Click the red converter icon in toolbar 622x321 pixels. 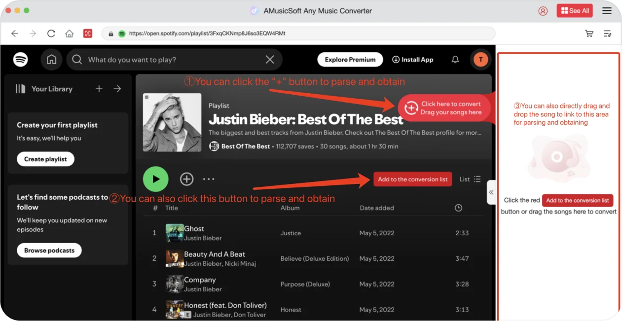click(x=88, y=34)
